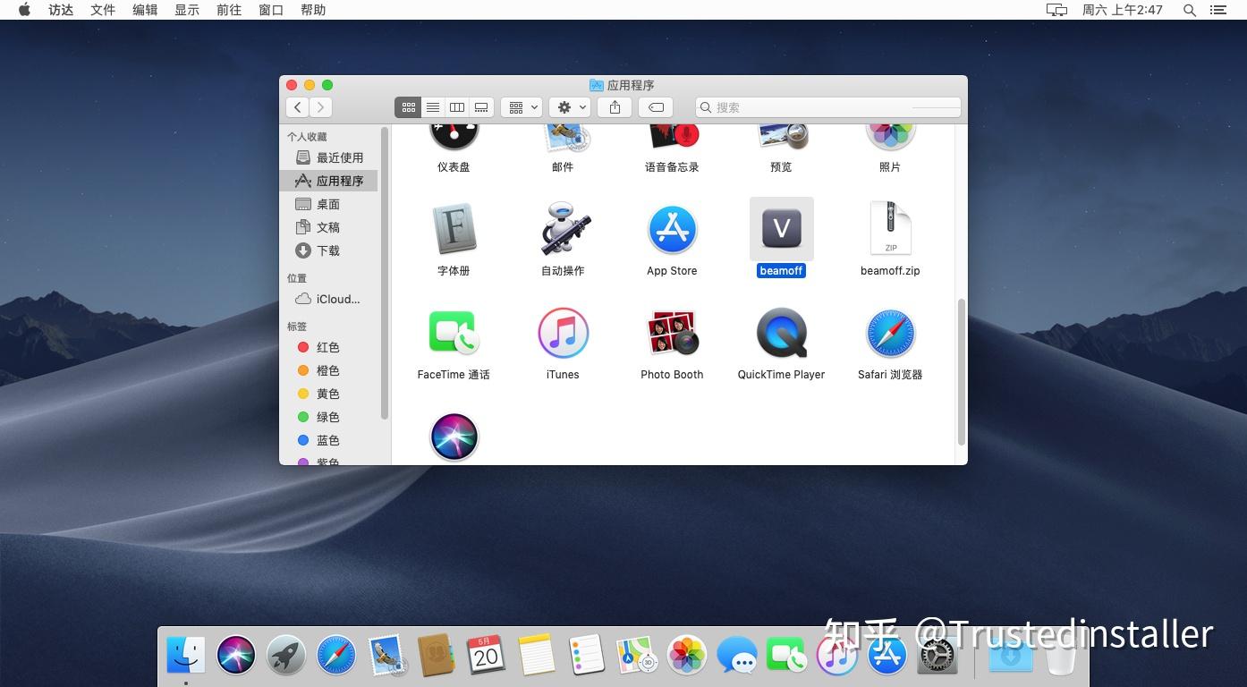Viewport: 1247px width, 687px height.
Task: Open the grouping options dropdown
Action: click(520, 106)
